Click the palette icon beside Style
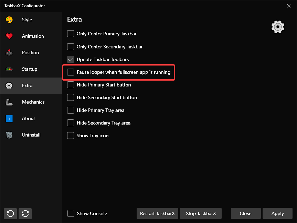Viewport: 297px width, 223px height. point(9,20)
